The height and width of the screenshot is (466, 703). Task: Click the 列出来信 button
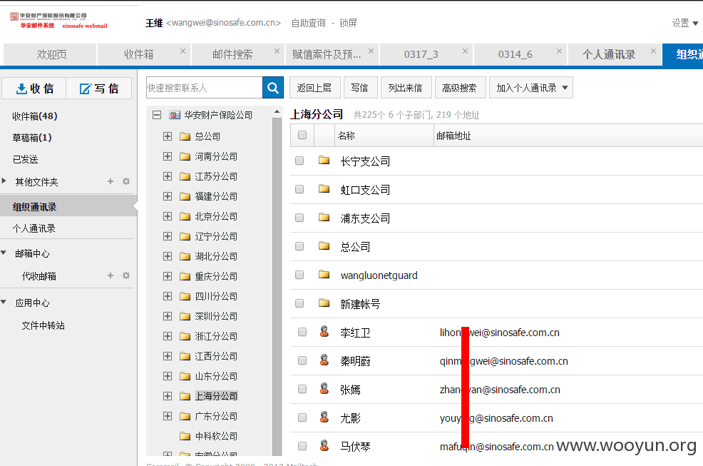(405, 88)
